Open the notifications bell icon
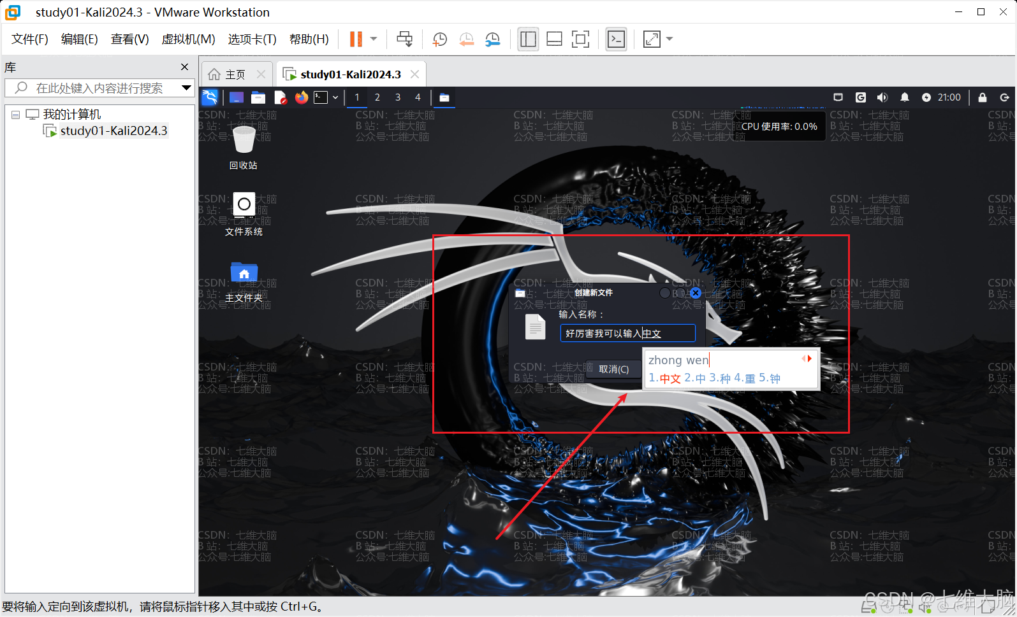Screen dimensions: 1017x617 tap(905, 97)
